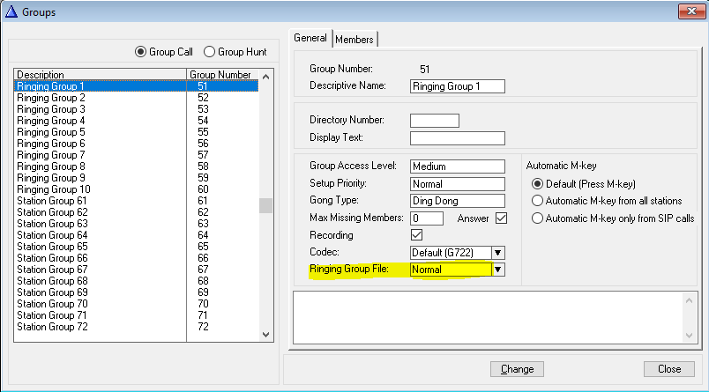Click the Display Text field
This screenshot has width=709, height=392.
(458, 138)
